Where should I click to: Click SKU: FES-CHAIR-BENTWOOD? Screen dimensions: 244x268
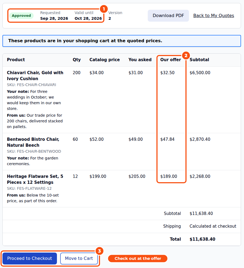coord(34,151)
